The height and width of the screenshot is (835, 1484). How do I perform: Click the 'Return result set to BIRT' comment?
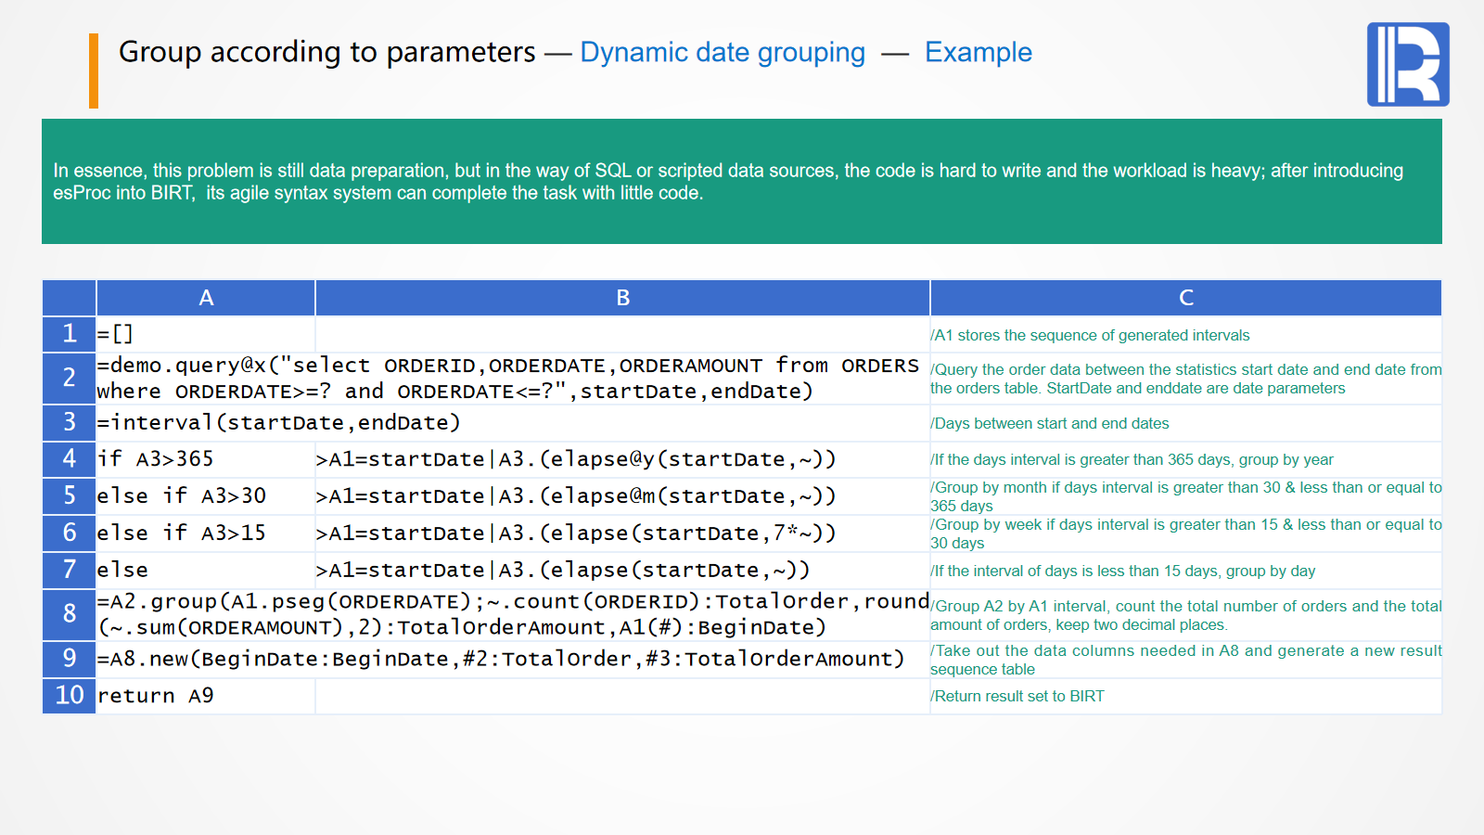tap(1018, 696)
